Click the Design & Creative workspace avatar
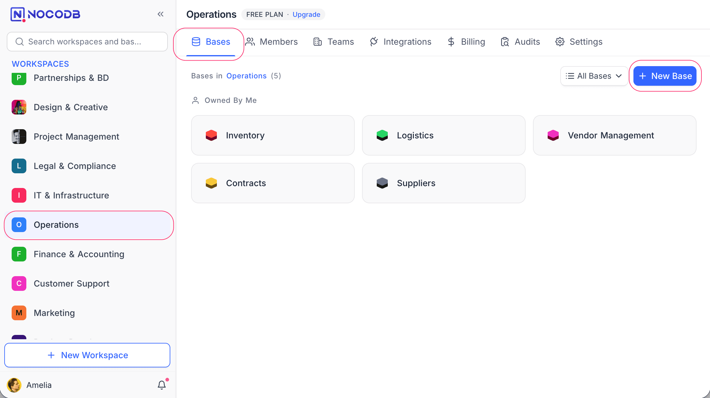 point(19,107)
